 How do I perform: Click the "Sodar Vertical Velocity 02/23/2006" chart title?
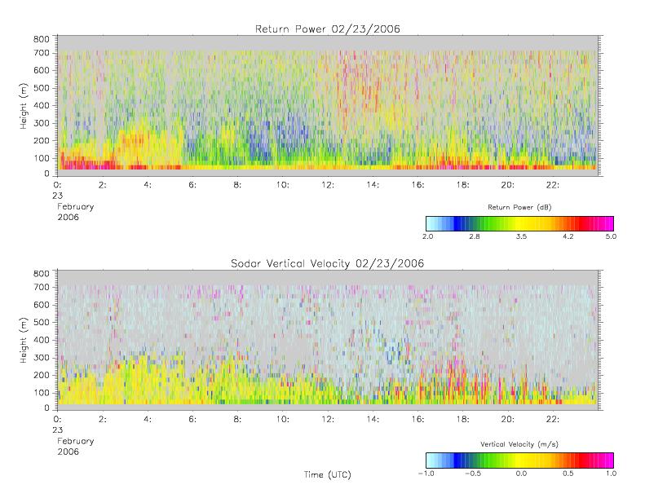(x=327, y=263)
